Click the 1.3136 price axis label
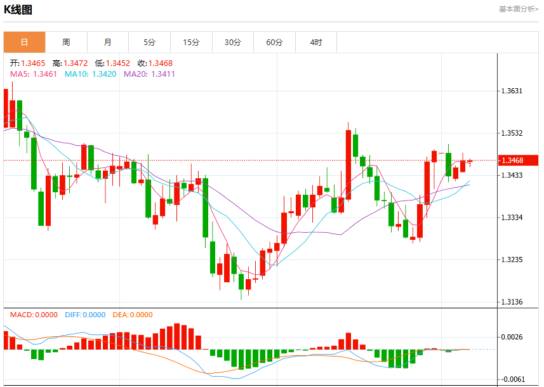The image size is (544, 387). [512, 302]
